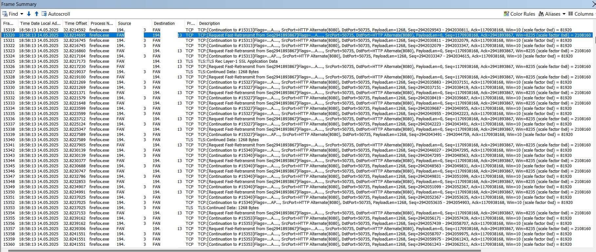Toggle Autoscroll for captured frames
Image resolution: width=596 pixels, height=252 pixels.
pos(56,14)
